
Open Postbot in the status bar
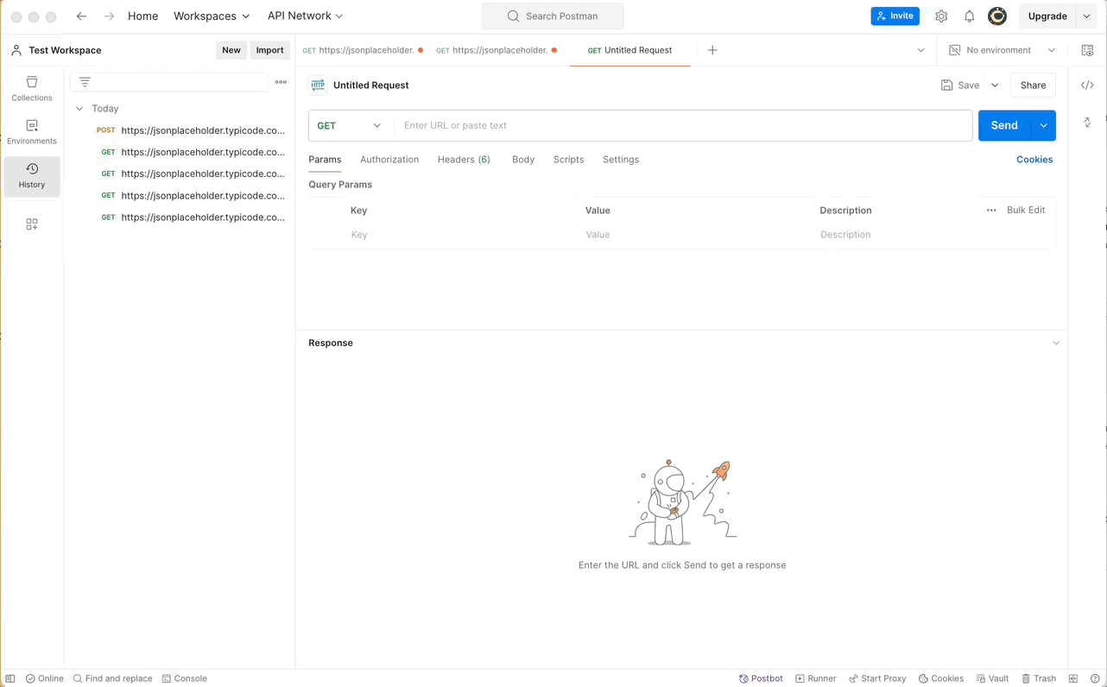(x=761, y=678)
